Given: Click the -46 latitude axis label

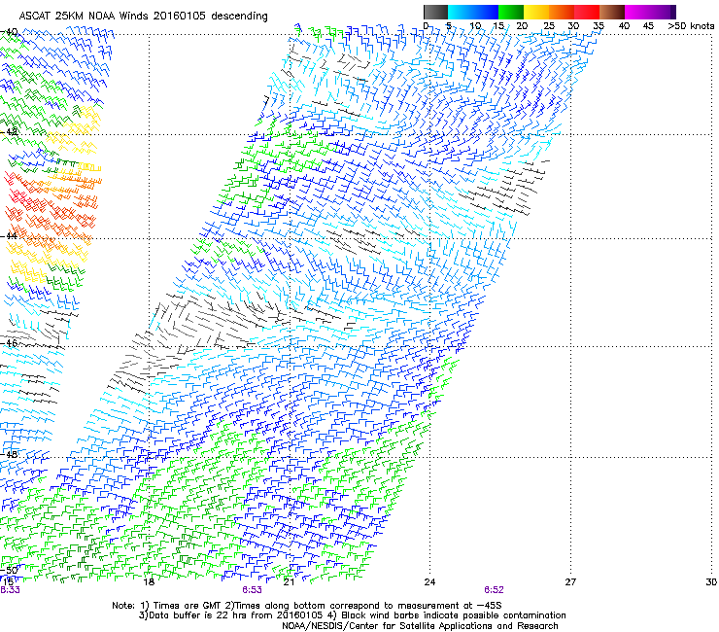Looking at the screenshot, I should click(x=9, y=343).
